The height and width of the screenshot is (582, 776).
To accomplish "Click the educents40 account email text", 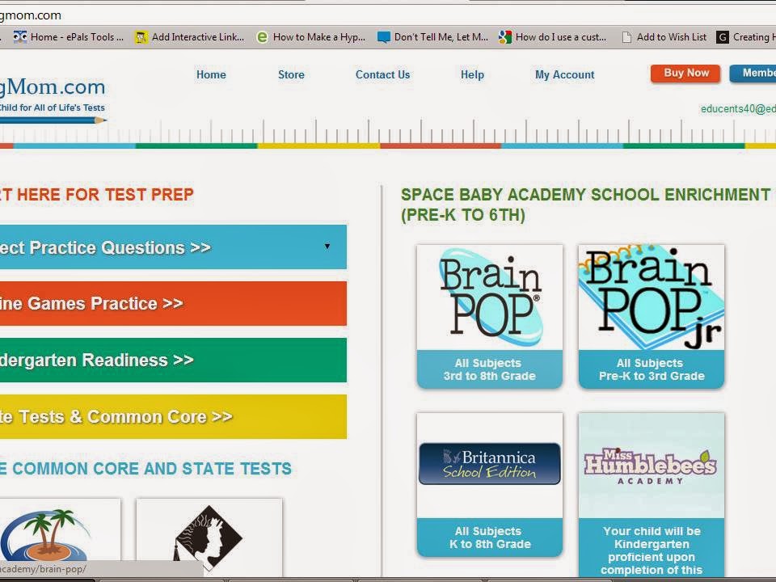I will click(x=738, y=109).
